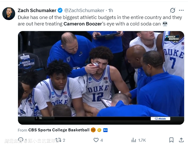The width and height of the screenshot is (188, 147).
Task: Open the CBS Sports College Basketball source link
Action: point(59,130)
